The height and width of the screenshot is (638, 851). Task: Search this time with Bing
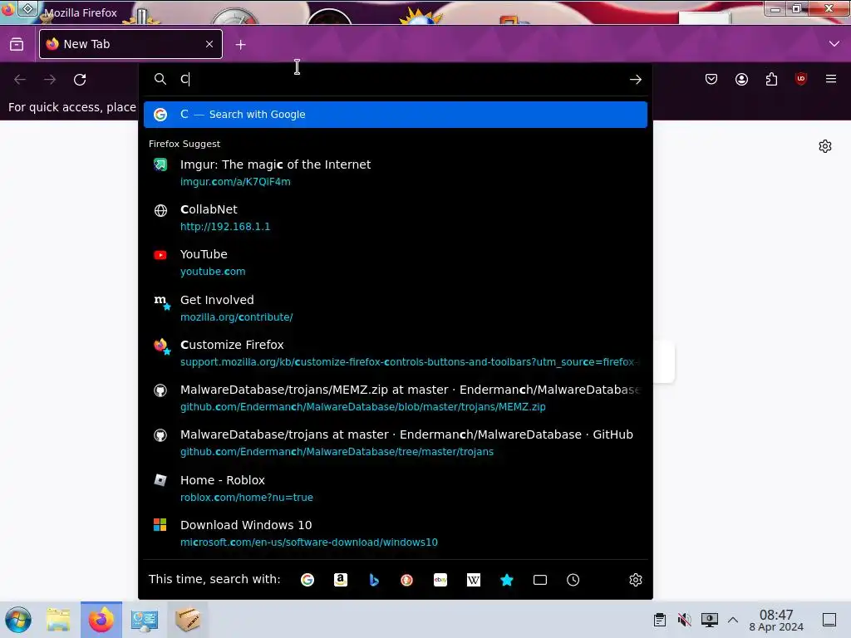[x=374, y=580]
